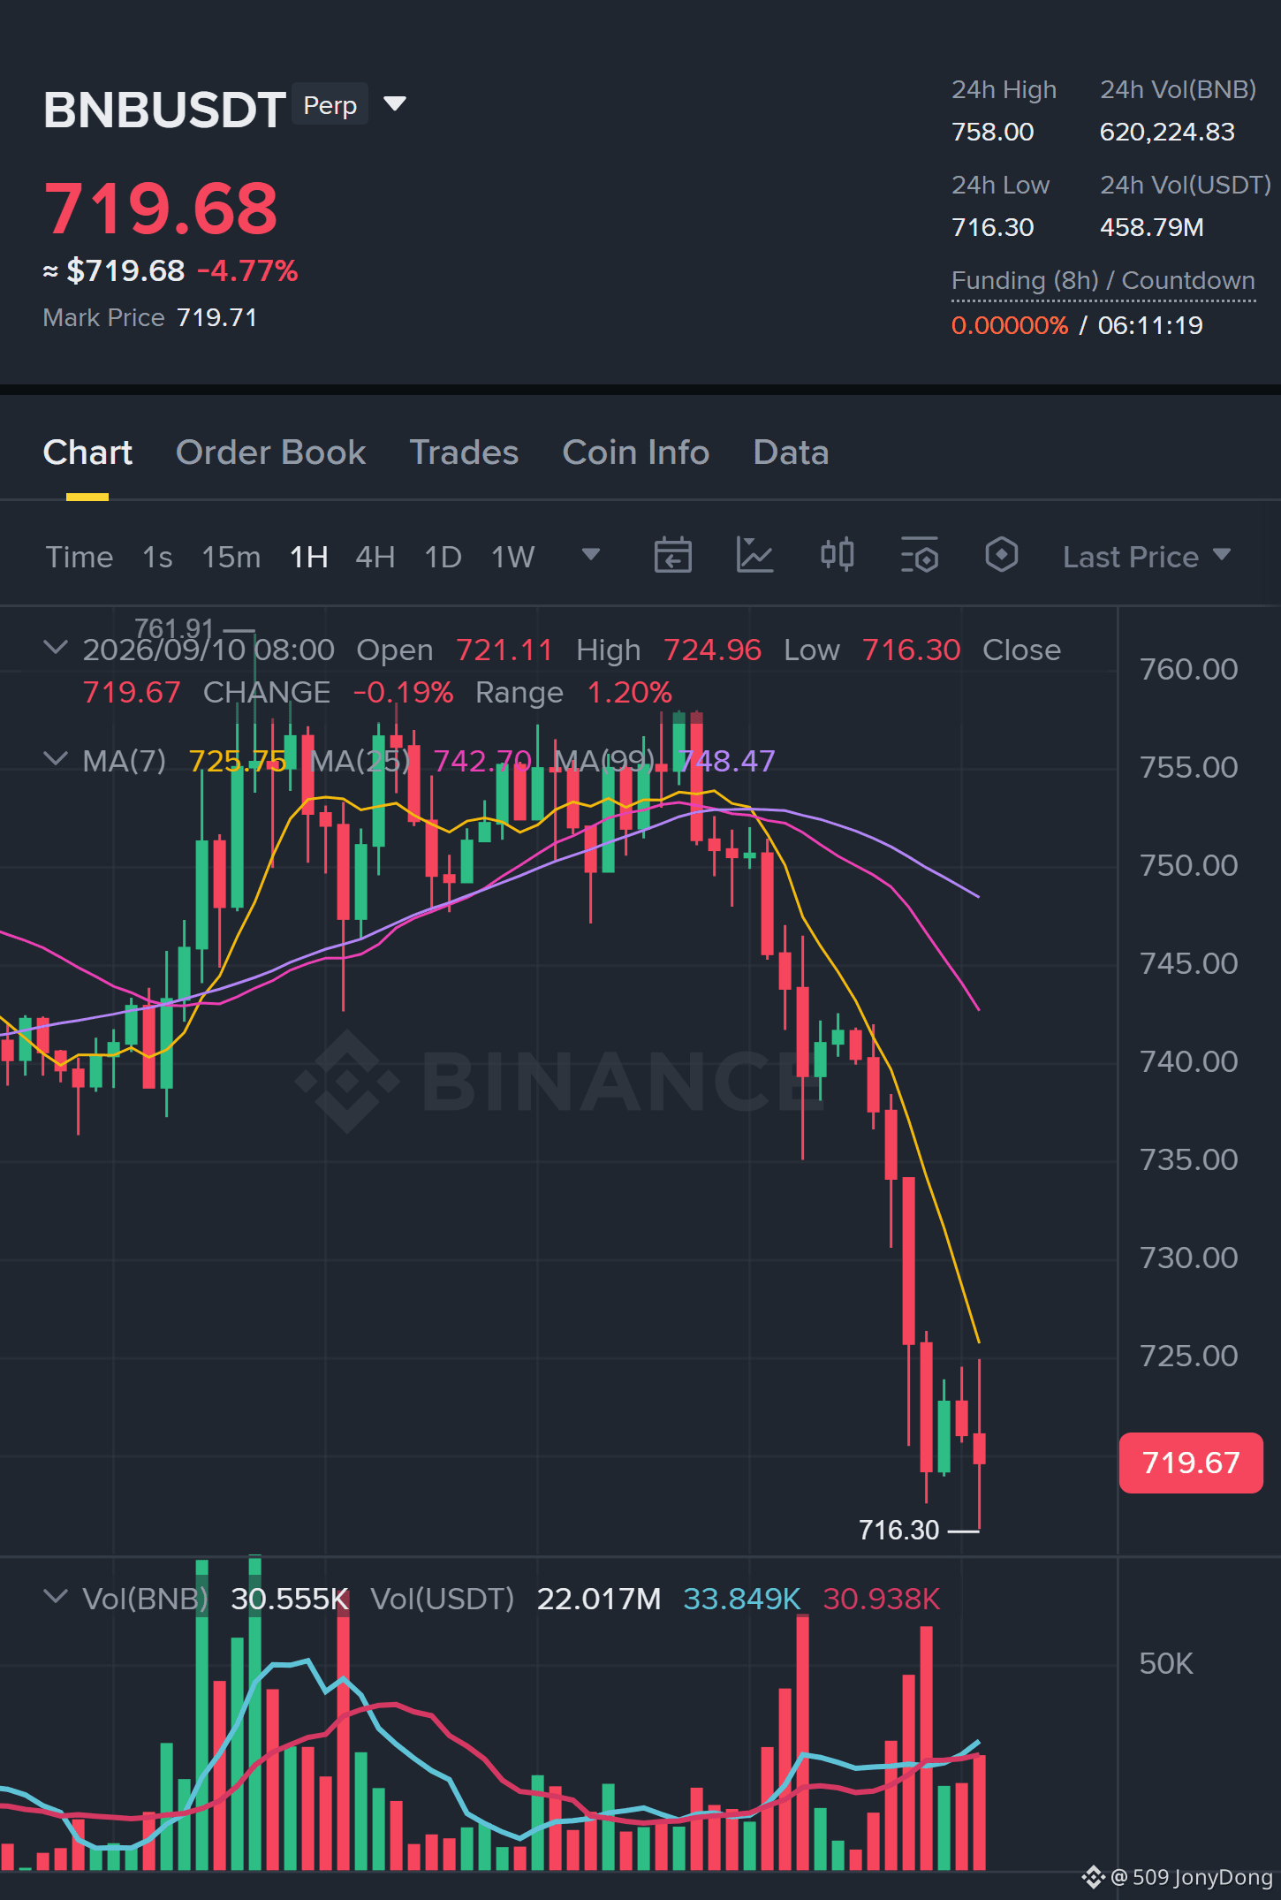Click the Perp contract type badge
This screenshot has width=1281, height=1900.
click(x=330, y=104)
